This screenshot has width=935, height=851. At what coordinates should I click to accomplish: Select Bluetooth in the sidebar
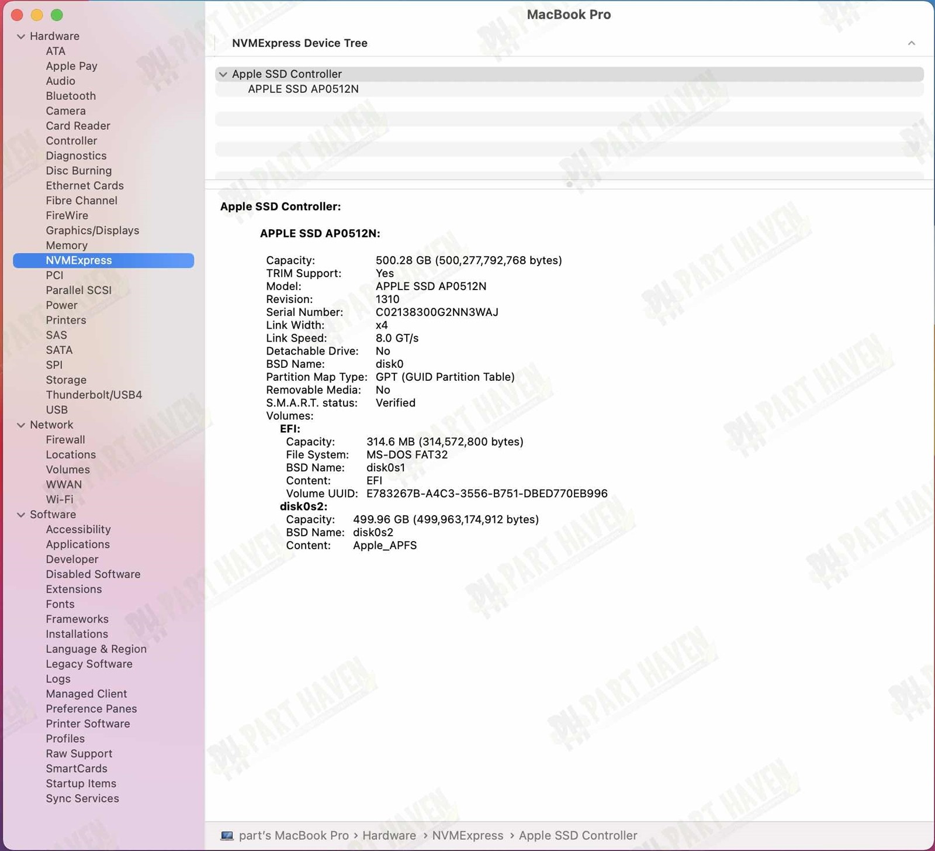pyautogui.click(x=71, y=96)
